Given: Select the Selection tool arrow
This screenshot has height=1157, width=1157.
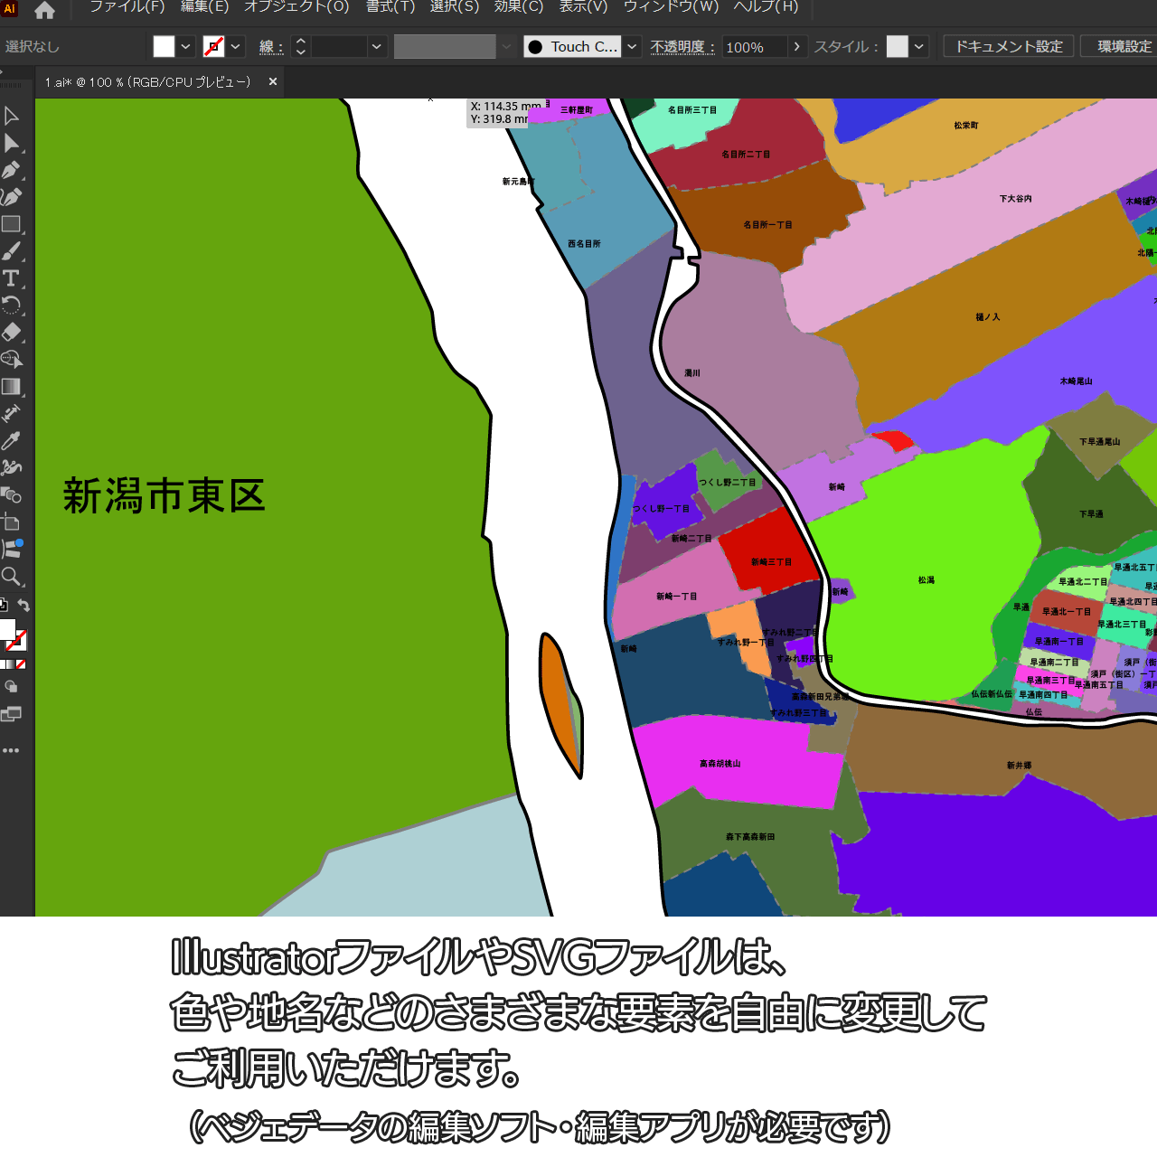Looking at the screenshot, I should (x=12, y=116).
